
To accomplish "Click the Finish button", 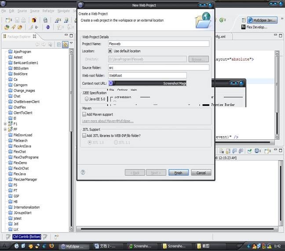I will click(179, 173).
